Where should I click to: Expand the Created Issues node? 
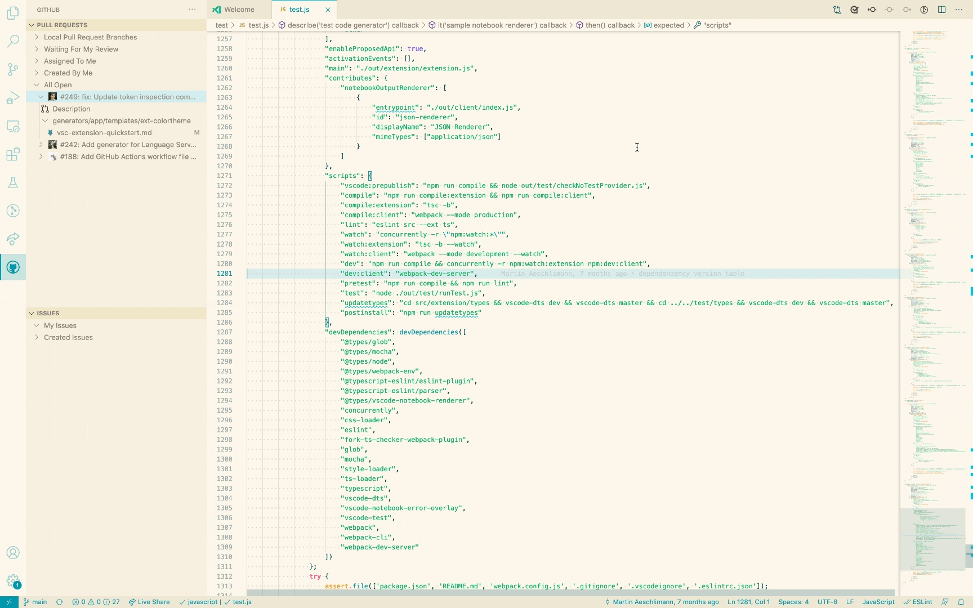(116, 337)
